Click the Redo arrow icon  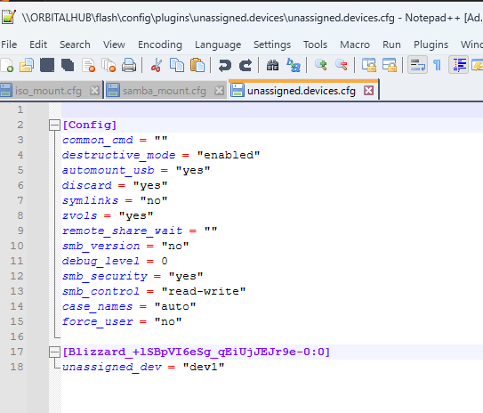point(246,65)
